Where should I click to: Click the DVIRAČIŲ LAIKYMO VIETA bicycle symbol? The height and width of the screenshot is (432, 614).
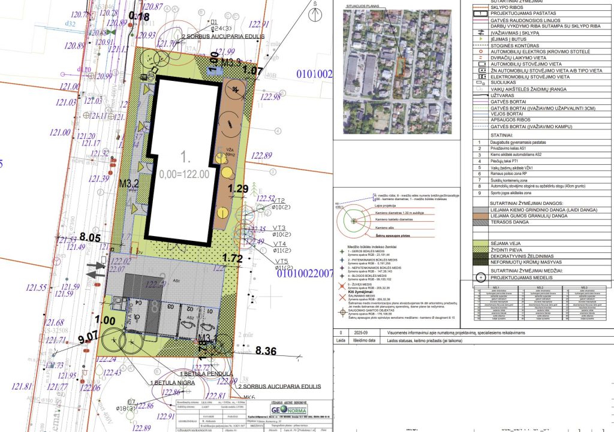[x=480, y=58]
